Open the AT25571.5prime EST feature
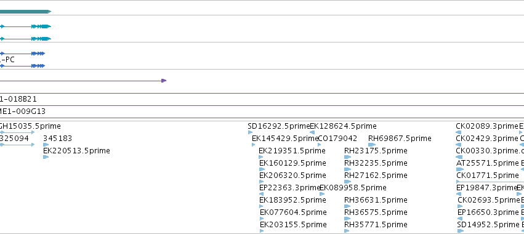The height and width of the screenshot is (234, 524). pyautogui.click(x=487, y=163)
